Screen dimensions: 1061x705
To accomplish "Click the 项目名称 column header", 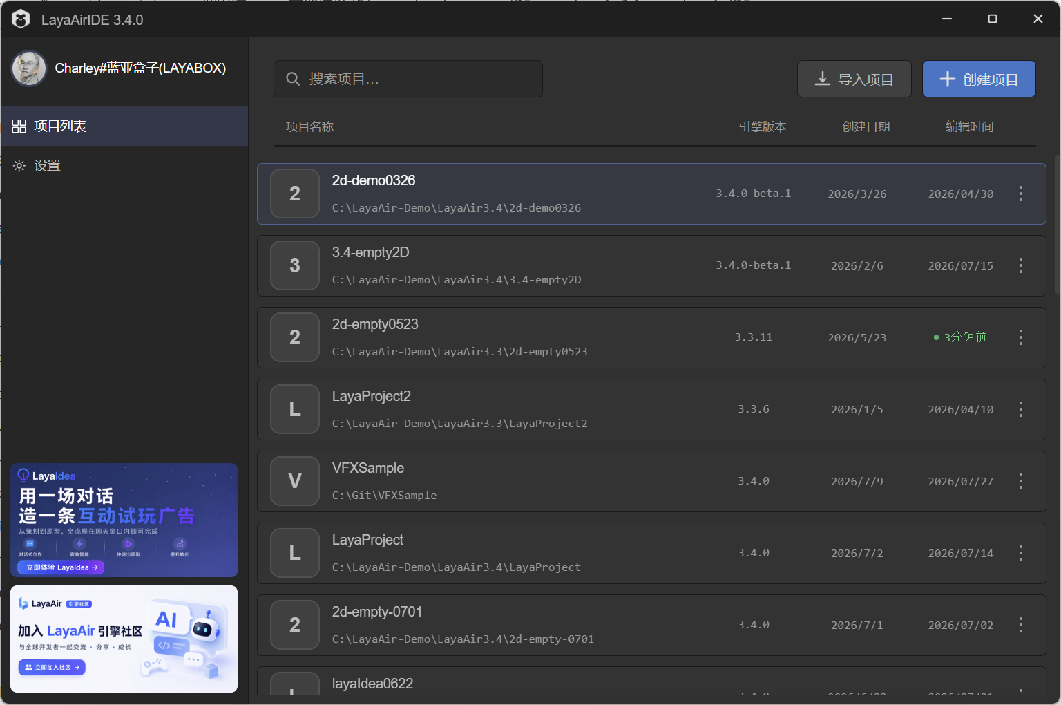I will [x=310, y=126].
